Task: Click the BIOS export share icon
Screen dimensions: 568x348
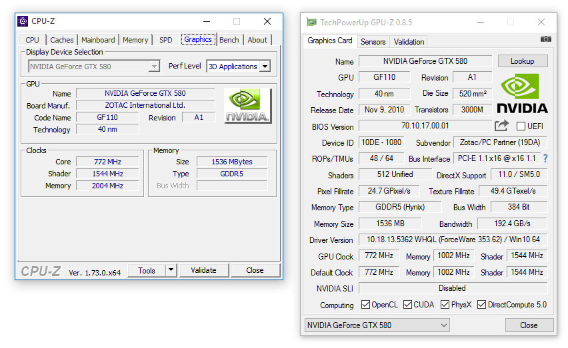Action: point(501,126)
